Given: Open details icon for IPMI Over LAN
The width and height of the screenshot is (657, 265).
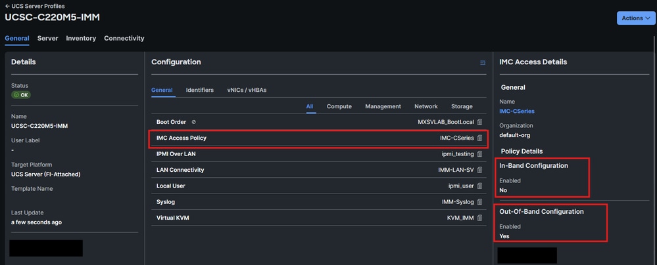Looking at the screenshot, I should tap(479, 153).
